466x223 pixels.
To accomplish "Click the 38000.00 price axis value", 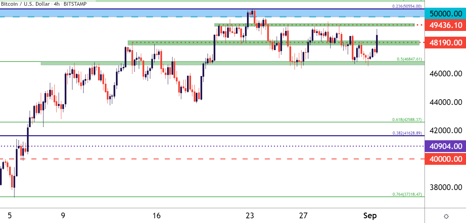I will tap(445, 187).
